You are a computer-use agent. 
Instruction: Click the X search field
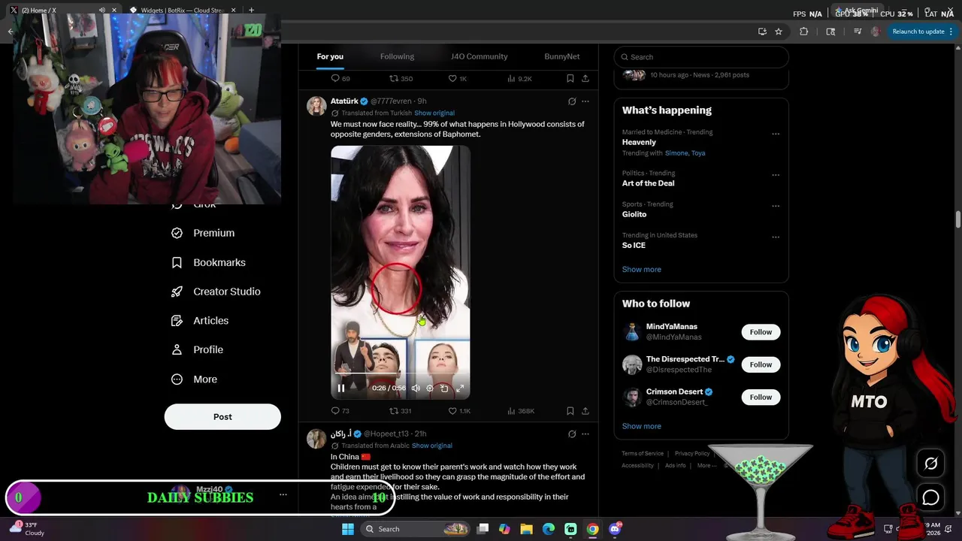[701, 57]
